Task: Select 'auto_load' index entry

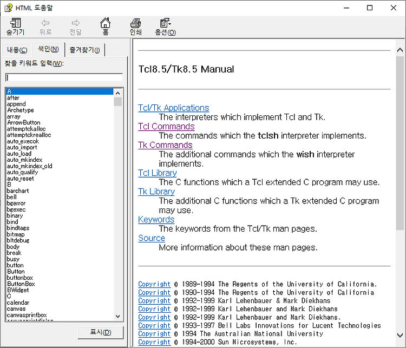Action: tap(19, 154)
